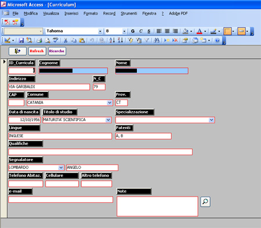This screenshot has width=261, height=228.
Task: Click the fill/back color bucket icon
Action: coord(186,31)
